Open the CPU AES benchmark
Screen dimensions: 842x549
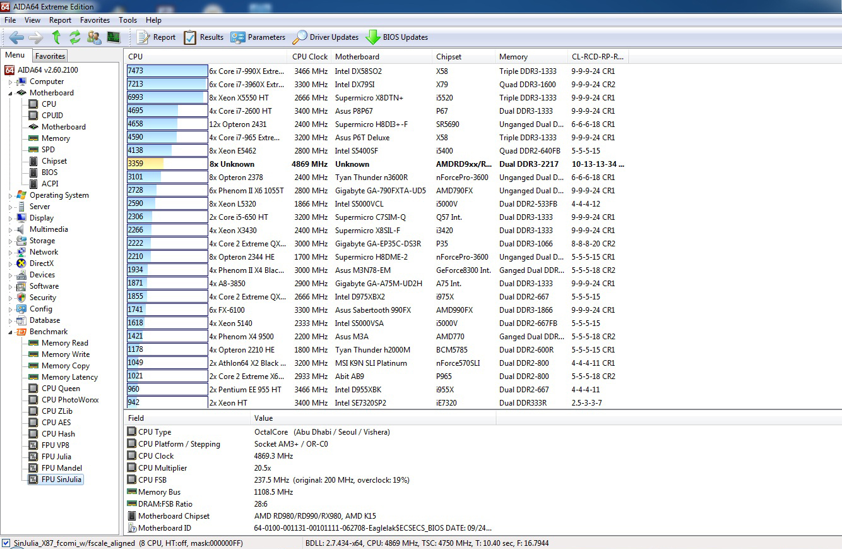click(56, 423)
